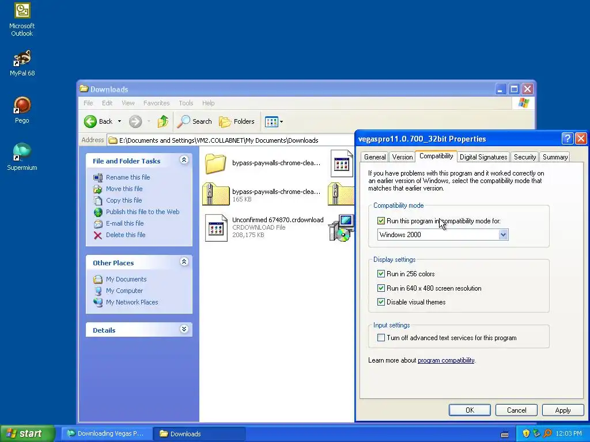Image resolution: width=590 pixels, height=442 pixels.
Task: Click the Delete this file link
Action: (126, 235)
